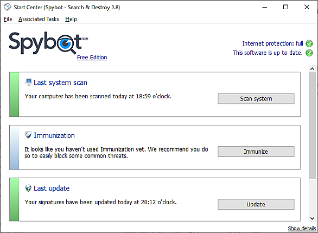
Task: Start a scan with Scan system button
Action: coord(256,99)
